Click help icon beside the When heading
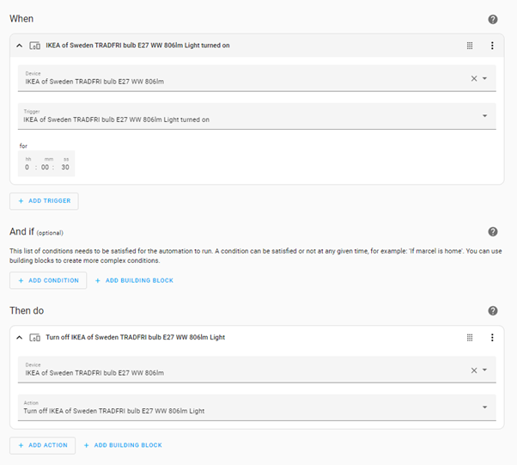This screenshot has width=517, height=465. click(492, 19)
